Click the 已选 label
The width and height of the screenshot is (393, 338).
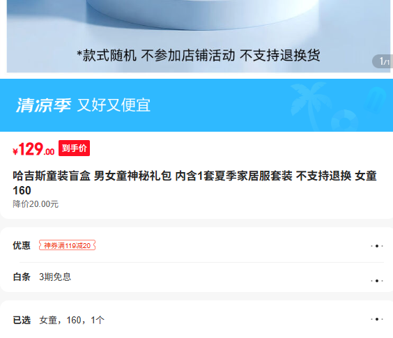click(22, 320)
